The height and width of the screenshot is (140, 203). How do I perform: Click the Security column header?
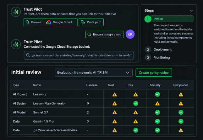(155, 85)
